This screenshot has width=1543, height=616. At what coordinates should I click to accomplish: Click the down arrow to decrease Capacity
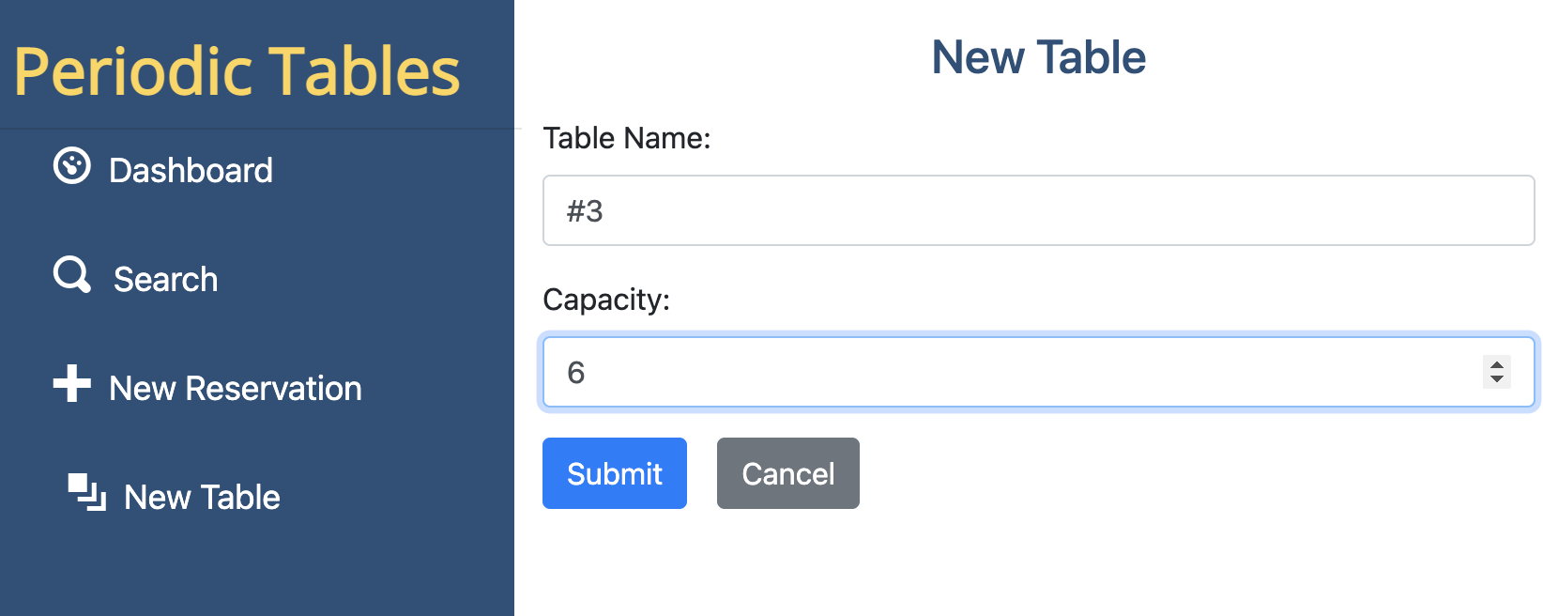(x=1498, y=378)
